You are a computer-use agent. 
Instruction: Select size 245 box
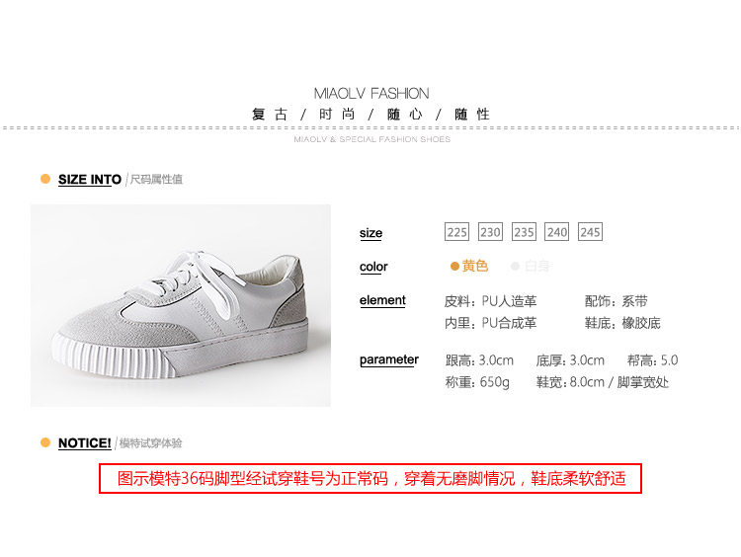coord(590,231)
